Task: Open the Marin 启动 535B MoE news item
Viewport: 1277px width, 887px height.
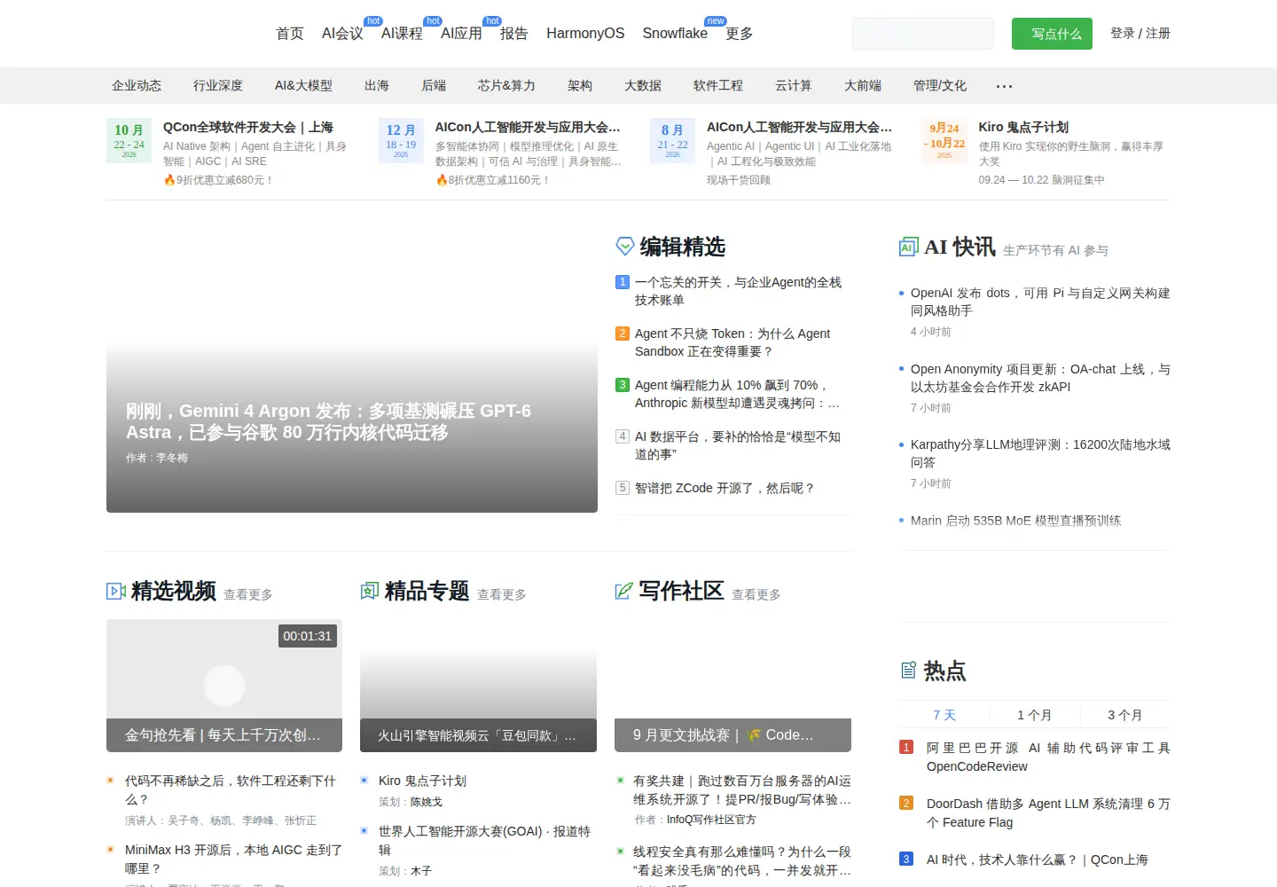Action: tap(1016, 521)
